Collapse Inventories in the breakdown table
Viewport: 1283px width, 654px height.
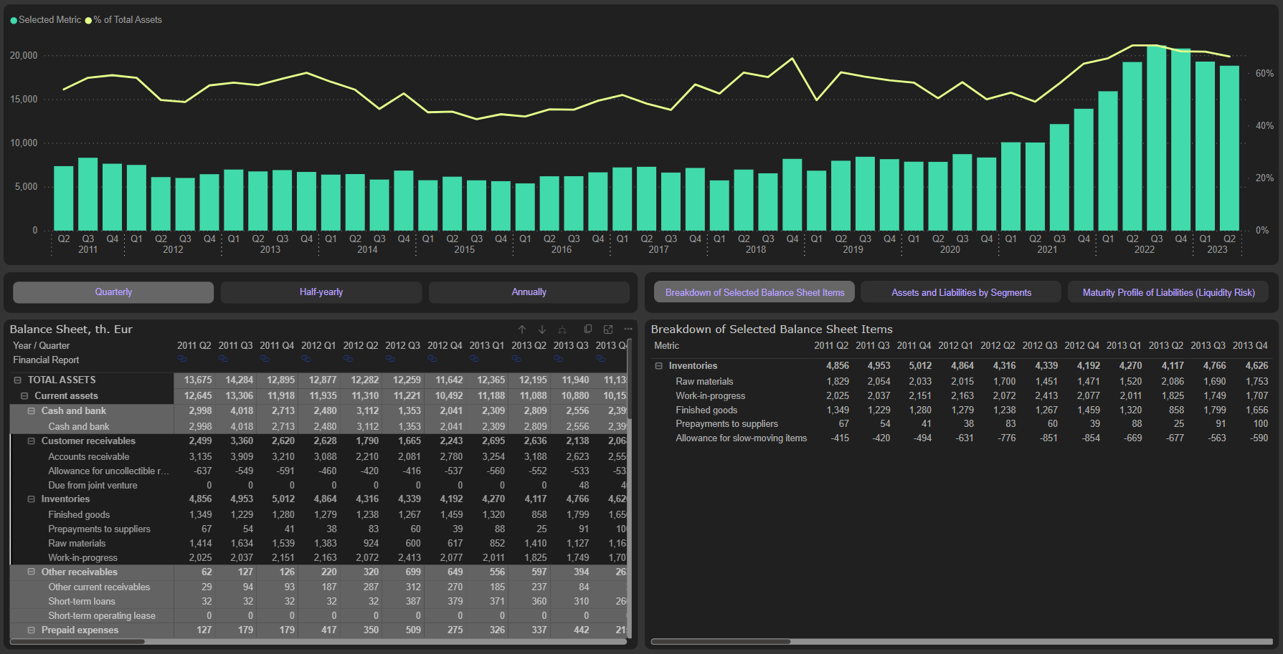tap(658, 366)
